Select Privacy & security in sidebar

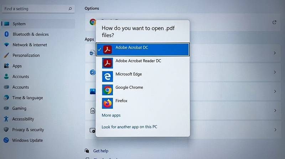click(x=28, y=129)
